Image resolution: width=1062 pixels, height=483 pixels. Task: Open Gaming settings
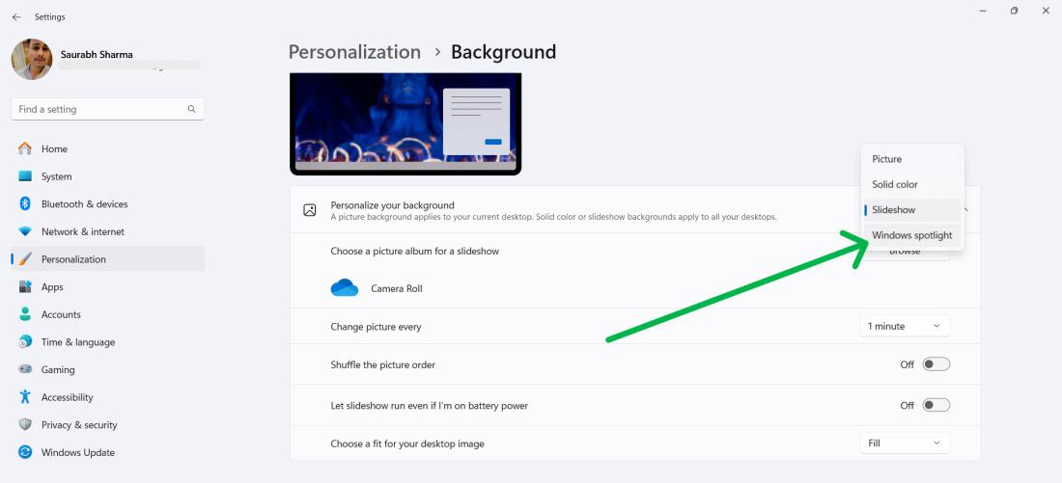(x=108, y=369)
